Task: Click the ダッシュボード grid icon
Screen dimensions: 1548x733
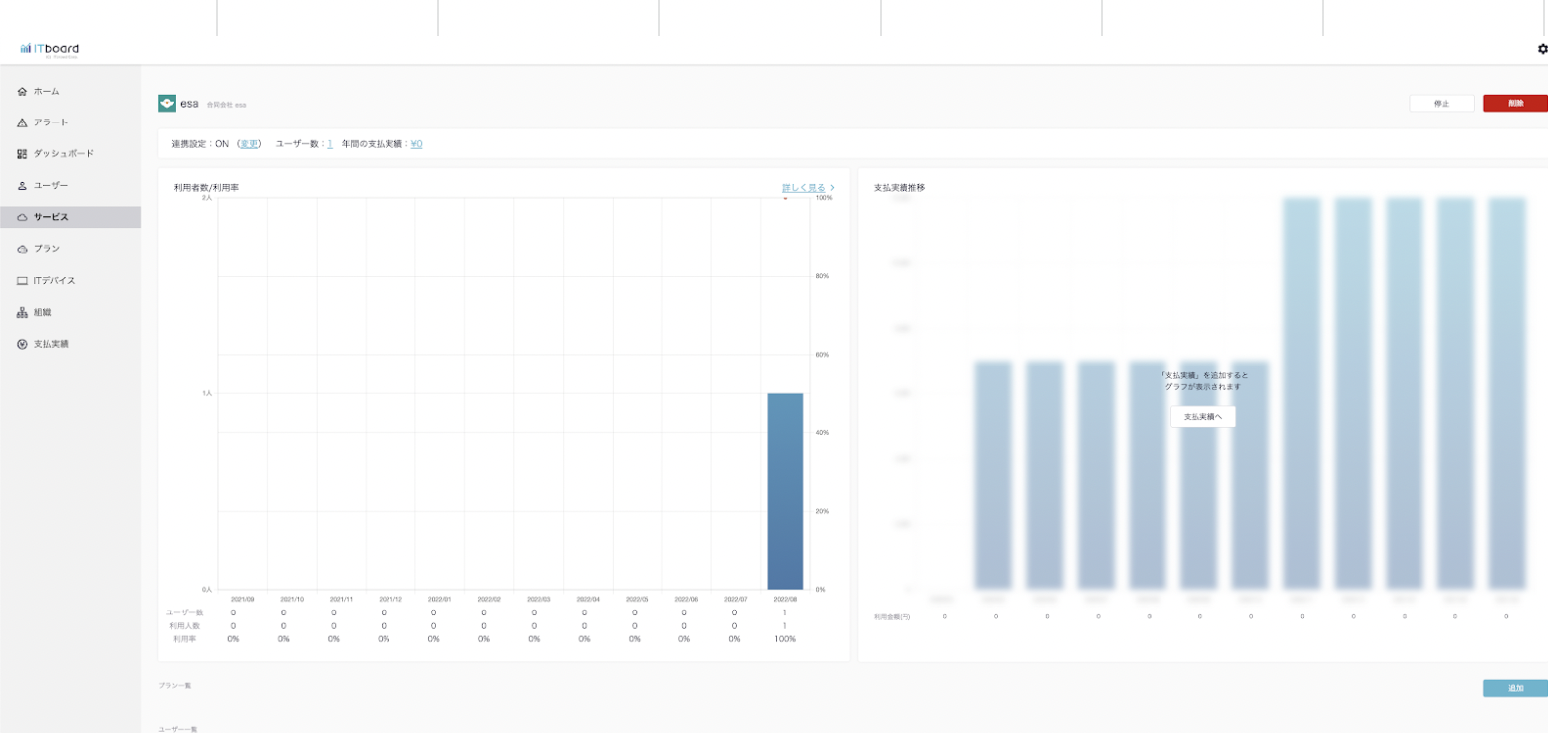Action: coord(22,154)
